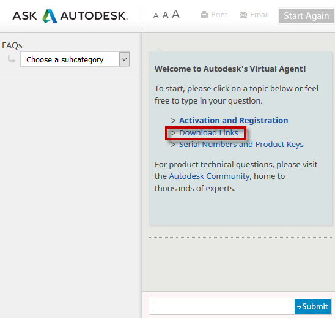This screenshot has width=335, height=318.
Task: Click the Welcome to Autodesk's Virtual Agent heading
Action: coord(230,69)
